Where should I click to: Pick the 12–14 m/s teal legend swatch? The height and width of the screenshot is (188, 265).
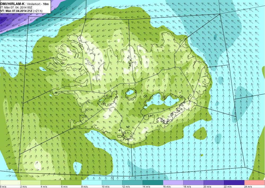[x=132, y=183]
